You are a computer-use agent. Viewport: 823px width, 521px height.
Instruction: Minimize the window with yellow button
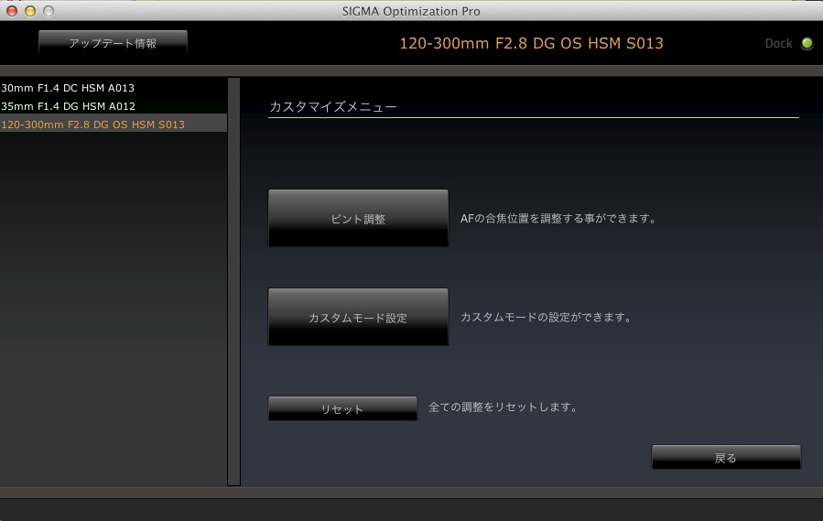pyautogui.click(x=30, y=11)
